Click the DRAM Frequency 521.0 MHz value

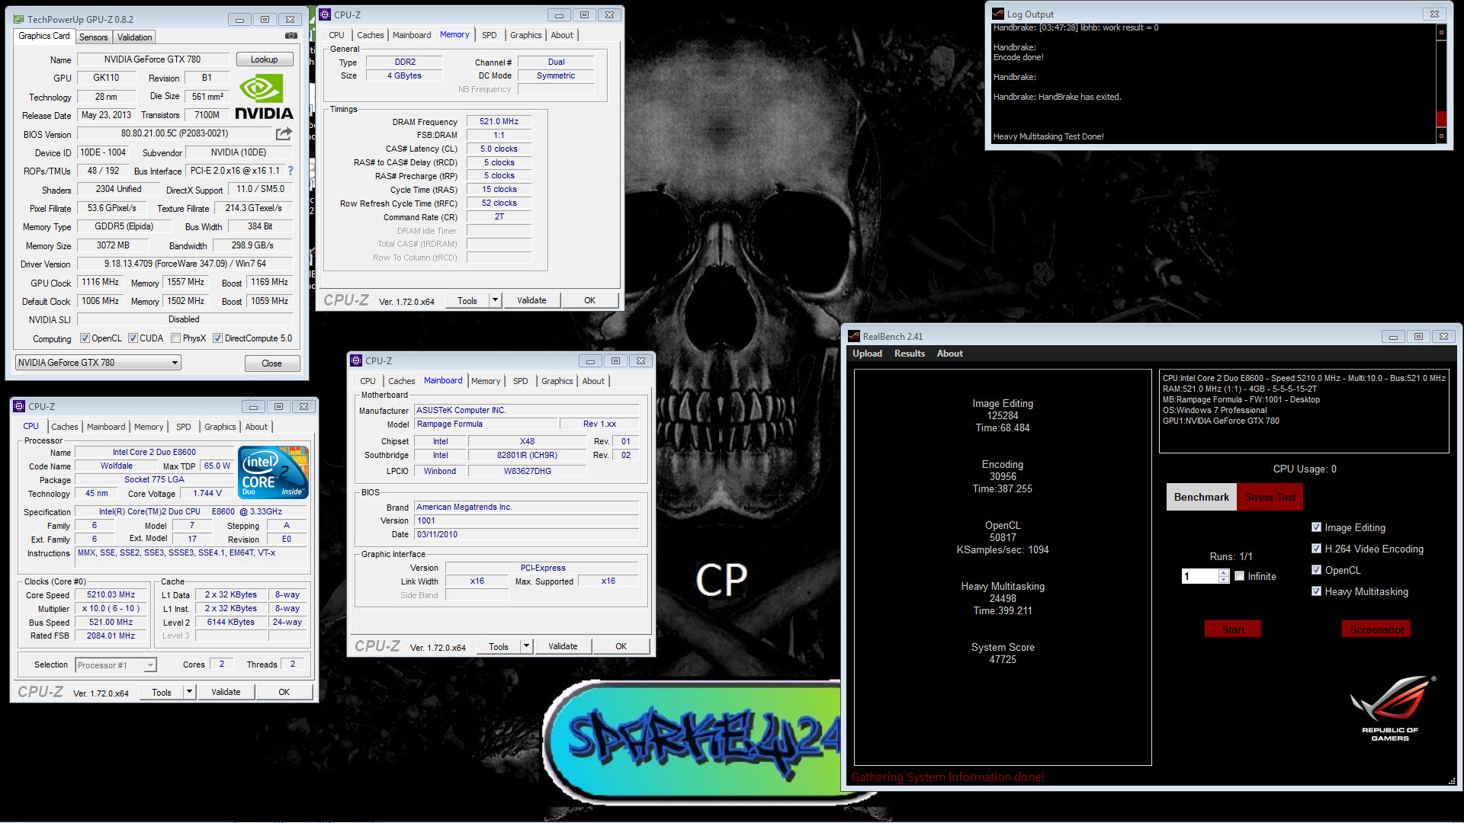click(499, 121)
